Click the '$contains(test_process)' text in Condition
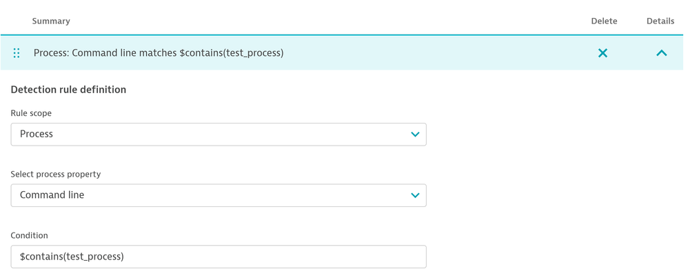 (72, 257)
